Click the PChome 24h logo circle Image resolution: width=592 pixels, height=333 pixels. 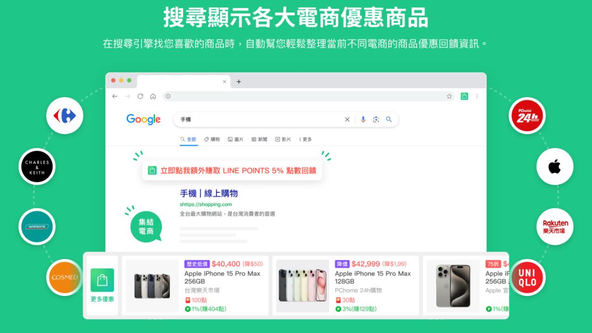(x=527, y=116)
